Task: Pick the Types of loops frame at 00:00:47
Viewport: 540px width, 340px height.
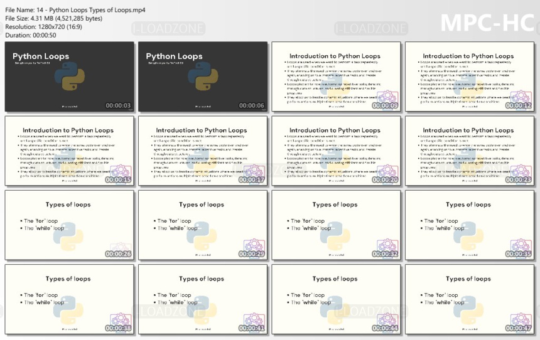Action: [x=470, y=300]
